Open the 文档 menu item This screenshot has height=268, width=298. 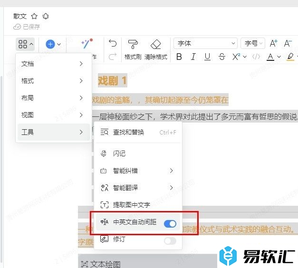54,64
